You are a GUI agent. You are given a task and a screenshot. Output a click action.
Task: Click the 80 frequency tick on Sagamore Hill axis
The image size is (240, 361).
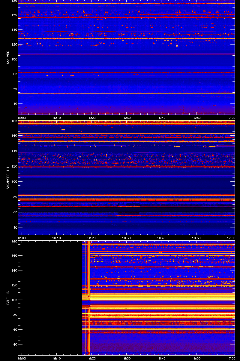[x=15, y=197]
